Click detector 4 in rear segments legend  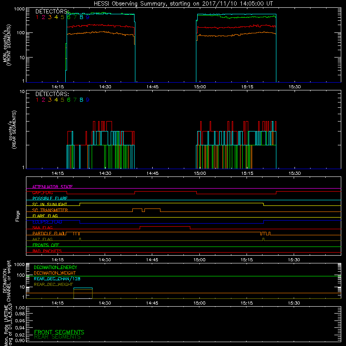(56, 100)
